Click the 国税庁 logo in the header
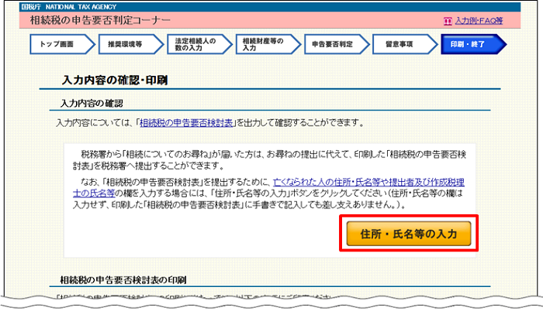 (x=31, y=5)
